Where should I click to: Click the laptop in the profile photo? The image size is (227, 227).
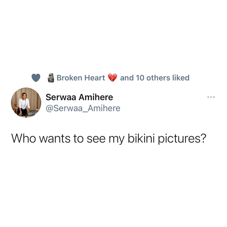point(32,112)
